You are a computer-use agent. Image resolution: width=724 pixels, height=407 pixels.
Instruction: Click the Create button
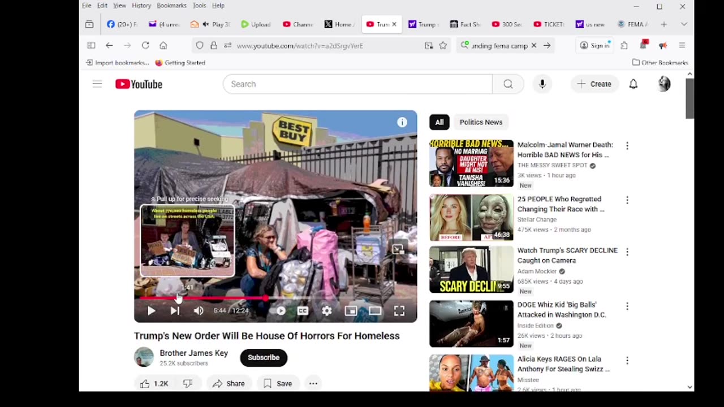[594, 84]
